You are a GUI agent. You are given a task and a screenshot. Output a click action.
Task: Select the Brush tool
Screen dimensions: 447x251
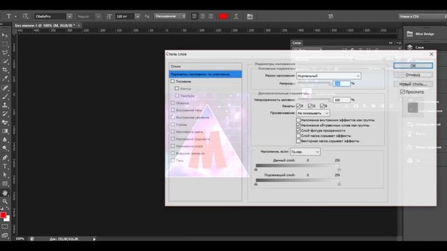click(5, 96)
